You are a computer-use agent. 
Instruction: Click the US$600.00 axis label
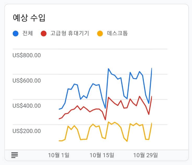27,80
